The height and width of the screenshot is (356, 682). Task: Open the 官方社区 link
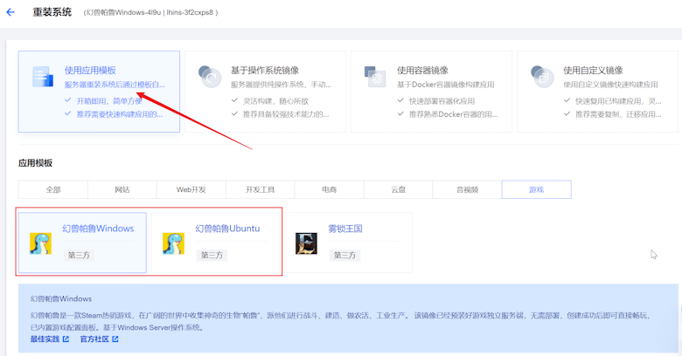point(94,339)
